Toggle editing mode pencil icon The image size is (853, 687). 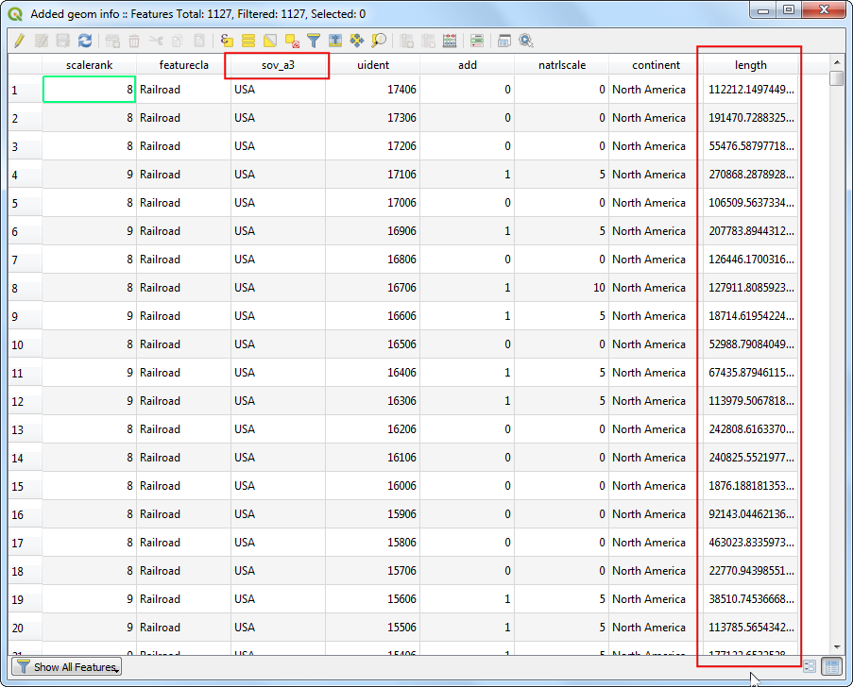pos(18,41)
